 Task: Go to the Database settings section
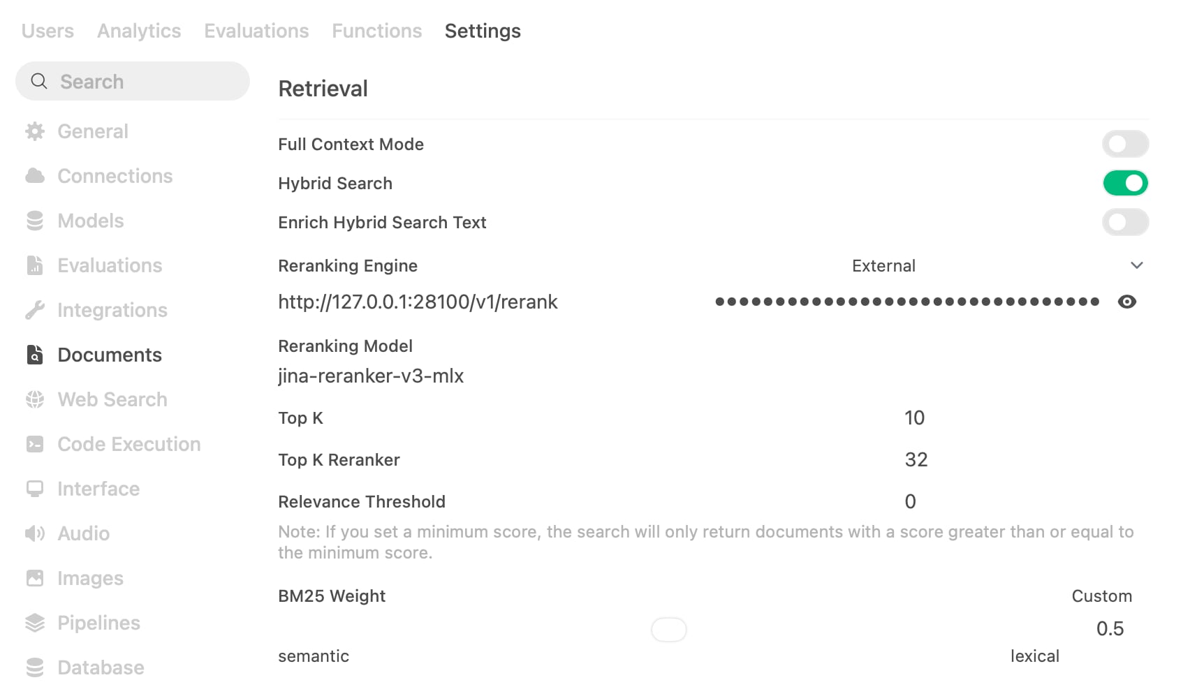tap(101, 667)
